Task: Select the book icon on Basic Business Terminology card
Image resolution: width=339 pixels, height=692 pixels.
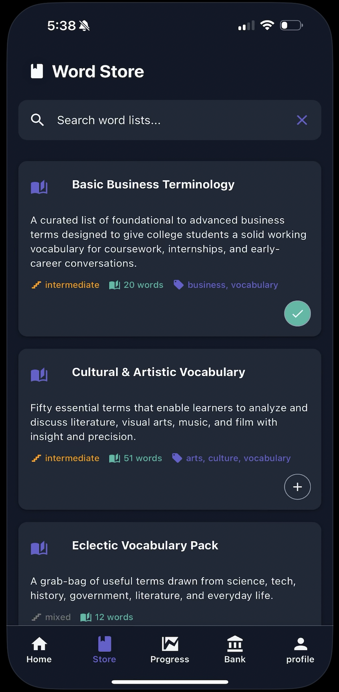Action: [39, 187]
